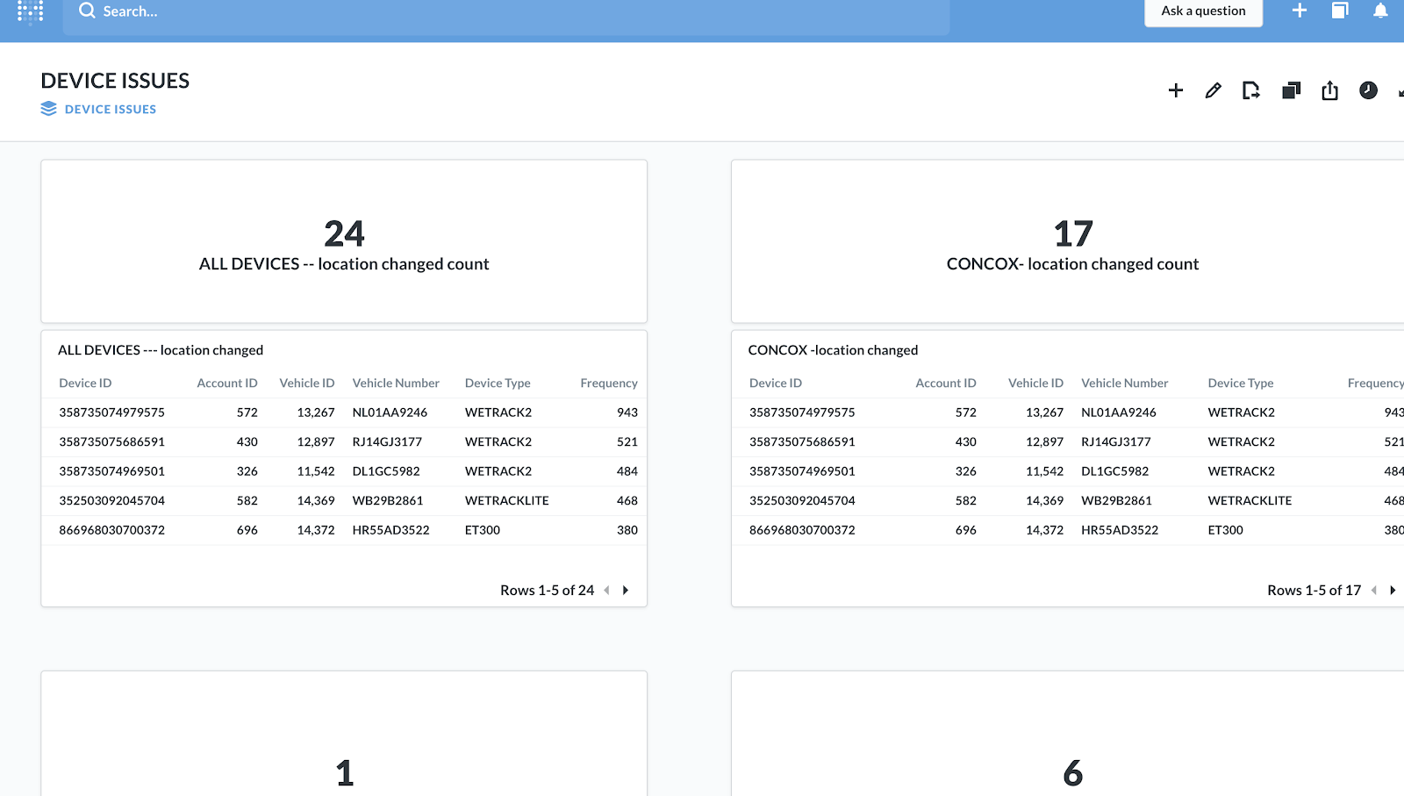Sort ALL DEVICES table by Vehicle Number
1404x796 pixels.
click(396, 384)
